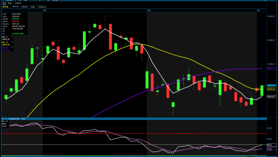The height and width of the screenshot is (157, 278).
Task: Click the RSI 14 indicator label
Action: pyautogui.click(x=5, y=121)
